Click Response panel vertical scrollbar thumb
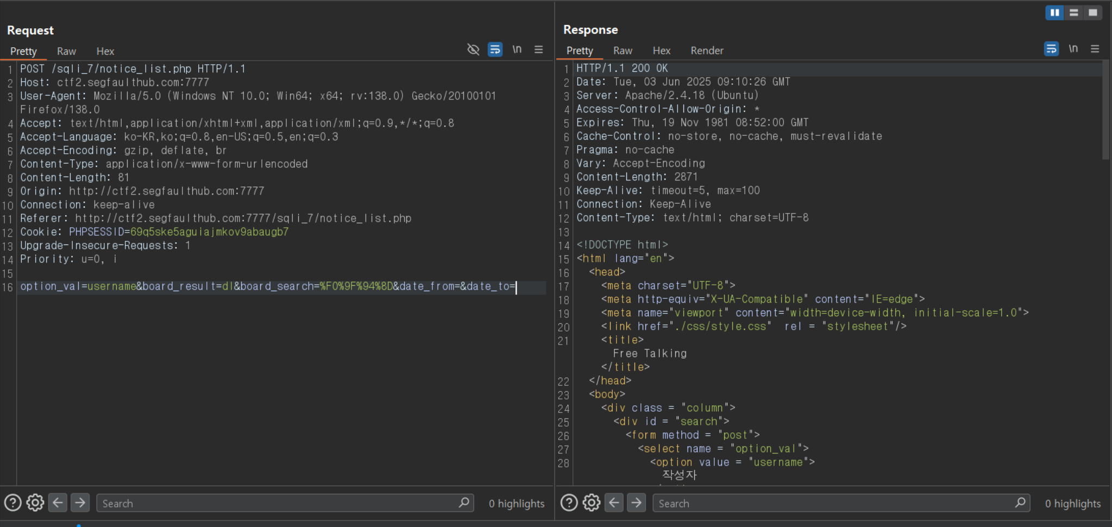The height and width of the screenshot is (527, 1112). 1105,110
